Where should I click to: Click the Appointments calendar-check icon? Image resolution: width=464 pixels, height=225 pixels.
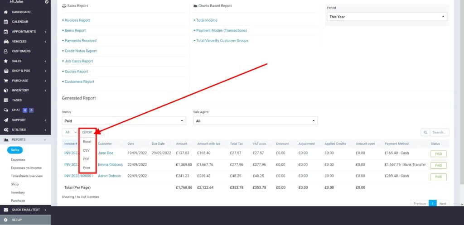pos(5,32)
